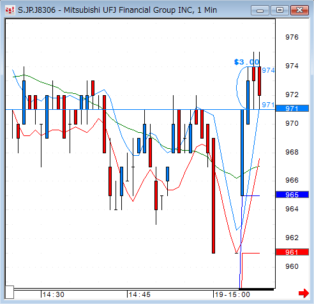Click the 971 light blue price annotation
314x304 pixels.
268,105
